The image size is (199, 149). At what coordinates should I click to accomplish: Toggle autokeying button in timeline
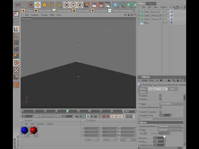108,117
